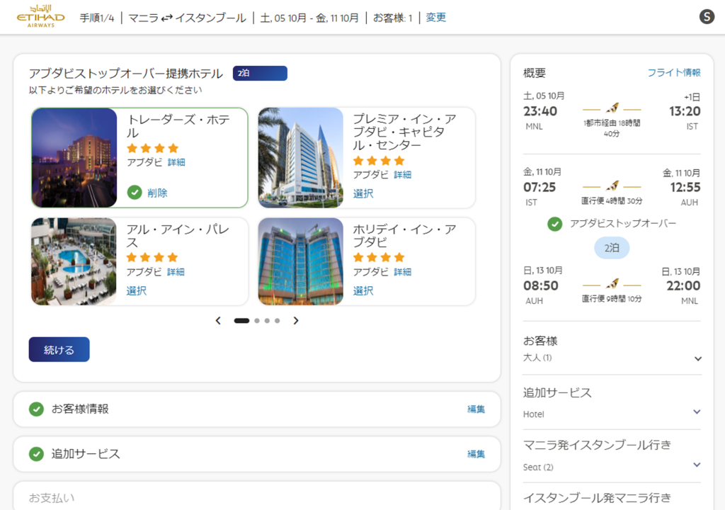Click the green checkmark beside 追加サービス
Viewport: 725px width, 510px height.
[36, 454]
